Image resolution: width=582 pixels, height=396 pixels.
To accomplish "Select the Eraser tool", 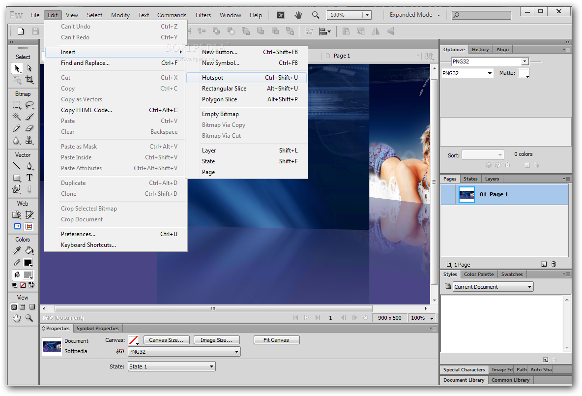I will (29, 128).
